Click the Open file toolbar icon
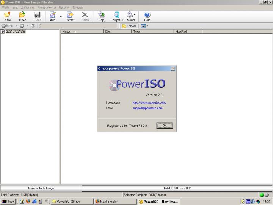273x205 pixels. pos(22,16)
